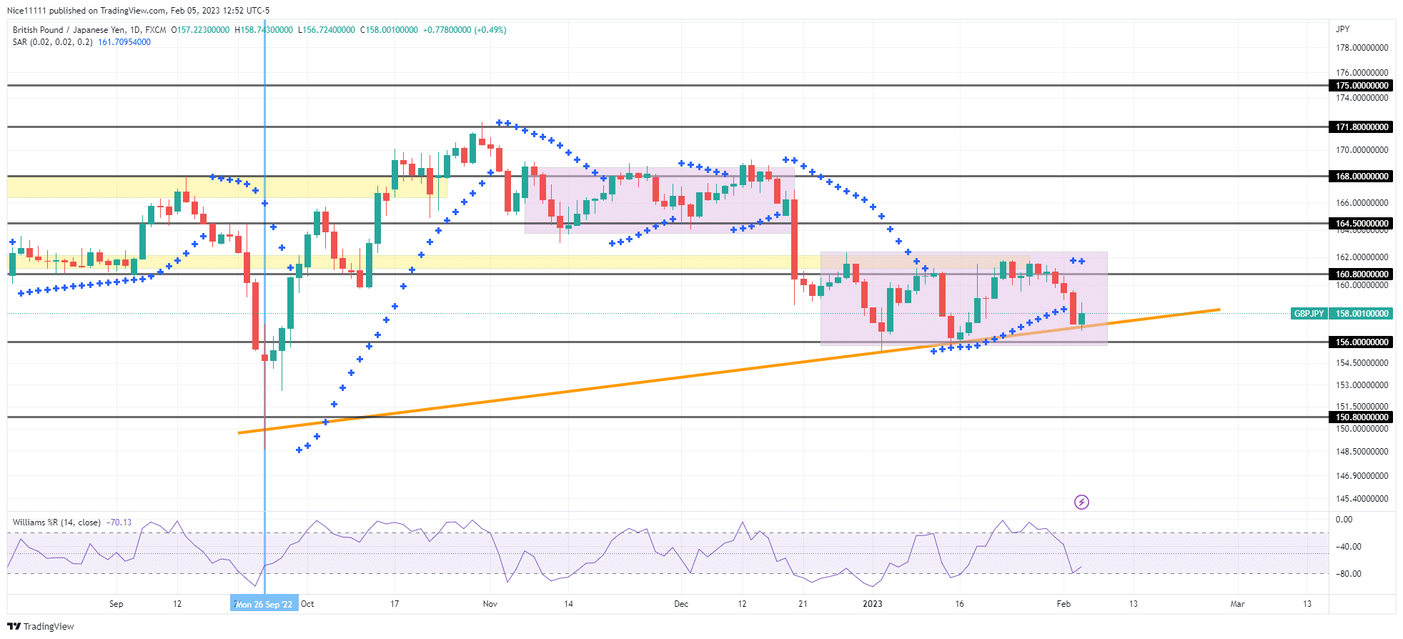Click the open price O157.22300000 value

tap(201, 30)
